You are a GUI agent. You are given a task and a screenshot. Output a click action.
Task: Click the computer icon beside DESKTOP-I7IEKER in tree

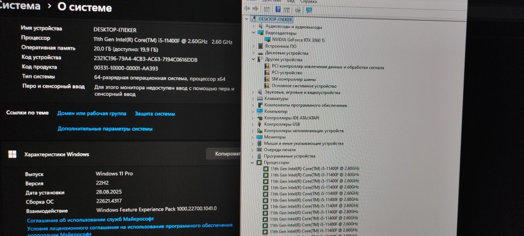[254, 19]
